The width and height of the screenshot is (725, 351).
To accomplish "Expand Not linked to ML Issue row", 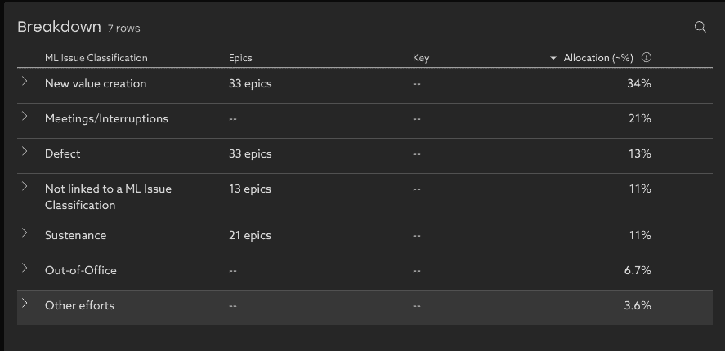I will pos(25,187).
